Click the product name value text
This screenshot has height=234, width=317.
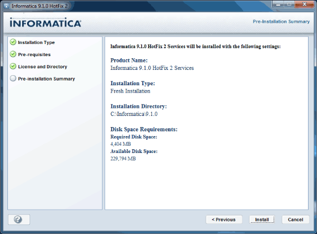(152, 68)
